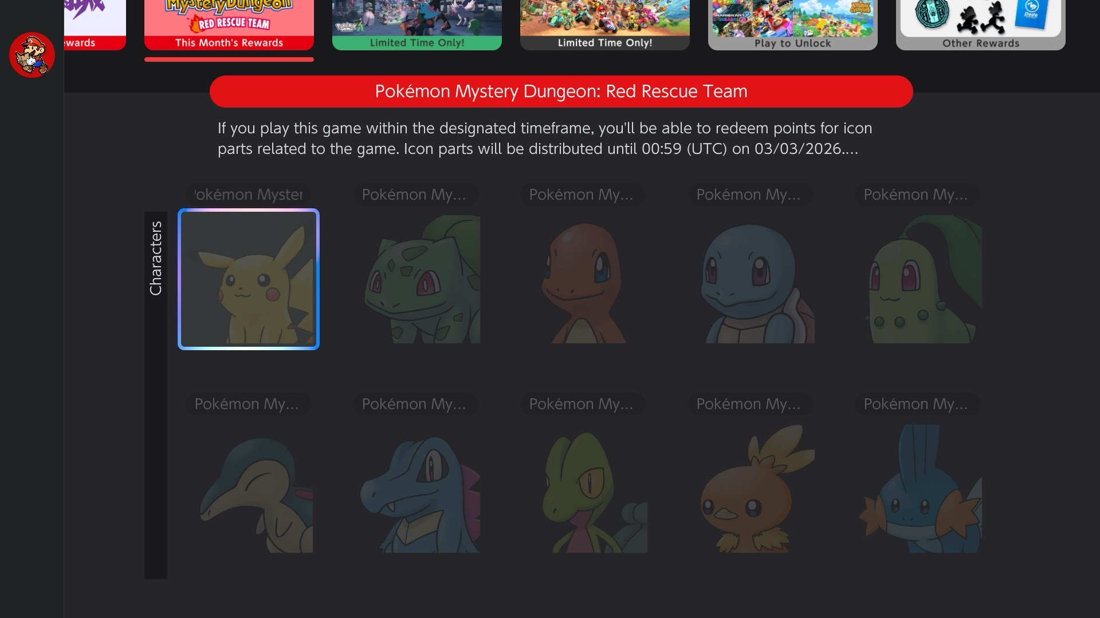Click the Pokémon Mystery Dungeon red title banner
This screenshot has height=618, width=1100.
point(561,92)
